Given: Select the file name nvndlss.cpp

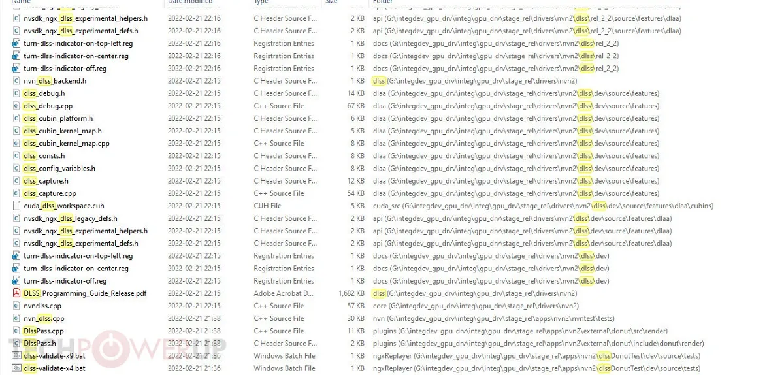Looking at the screenshot, I should [42, 306].
